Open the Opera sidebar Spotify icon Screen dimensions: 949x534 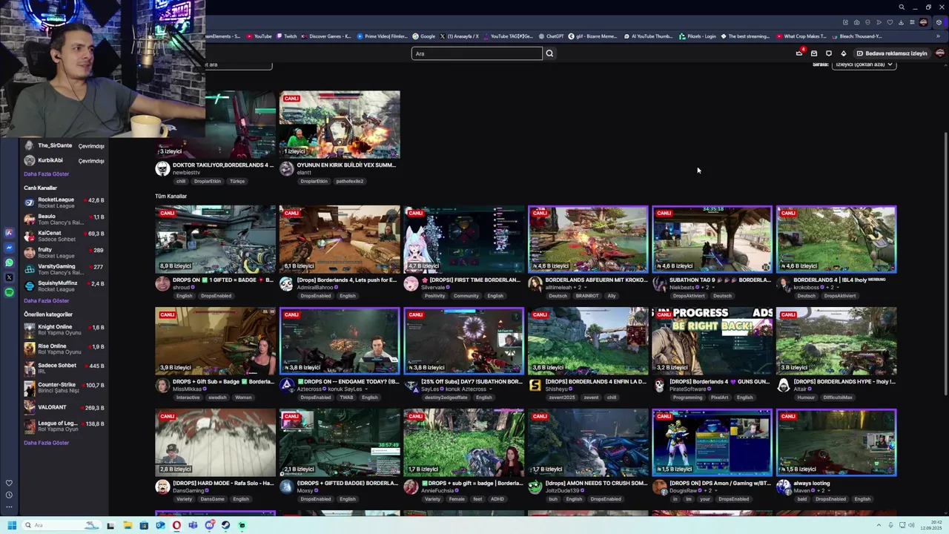[x=9, y=292]
